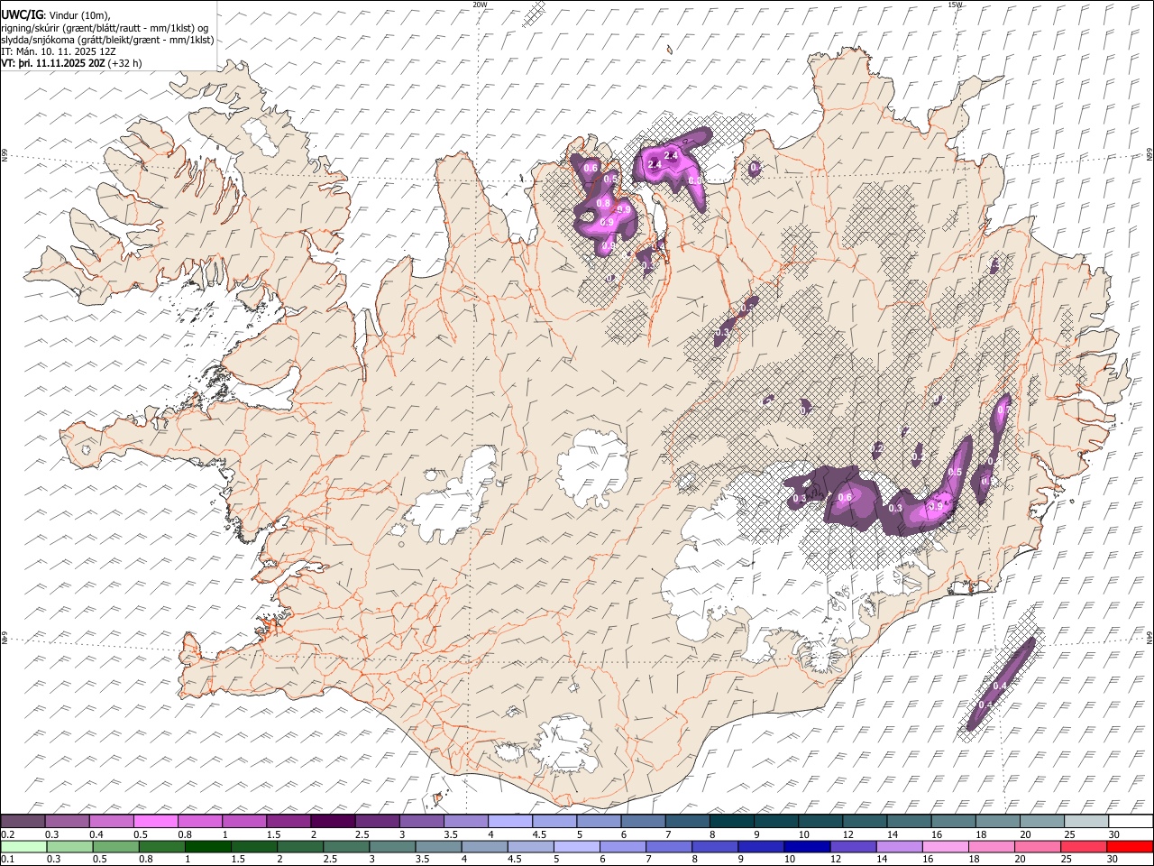This screenshot has height=866, width=1154.
Task: Select the darkest green 1 swatch in lower legend
Action: click(207, 846)
